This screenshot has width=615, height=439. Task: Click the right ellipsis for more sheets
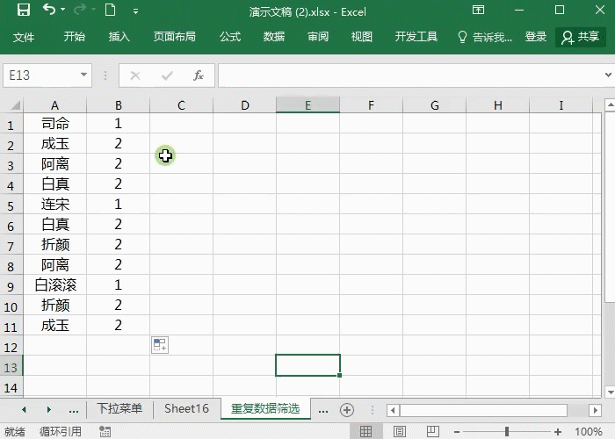pyautogui.click(x=323, y=410)
